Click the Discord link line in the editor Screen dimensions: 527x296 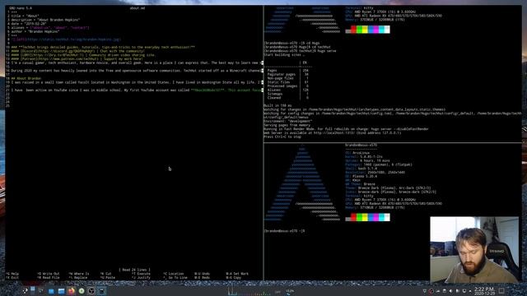(77, 51)
